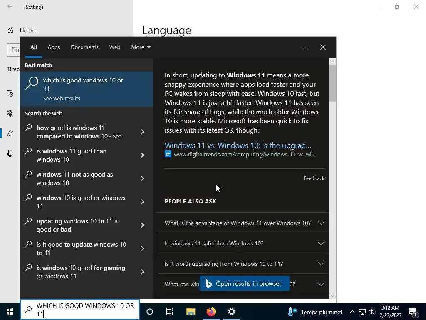This screenshot has height=320, width=426.
Task: Switch to the Documents search tab
Action: (x=85, y=47)
